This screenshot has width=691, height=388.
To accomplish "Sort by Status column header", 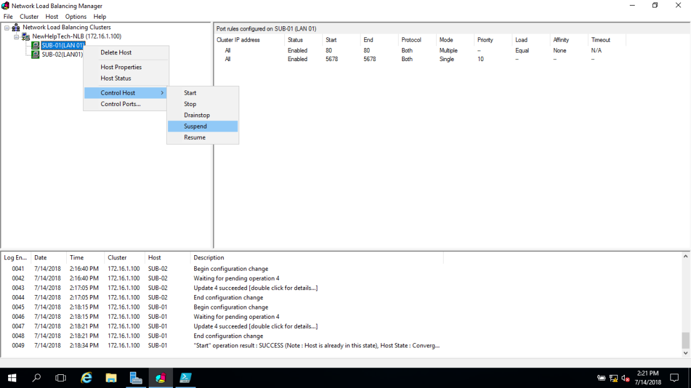I will pyautogui.click(x=304, y=40).
